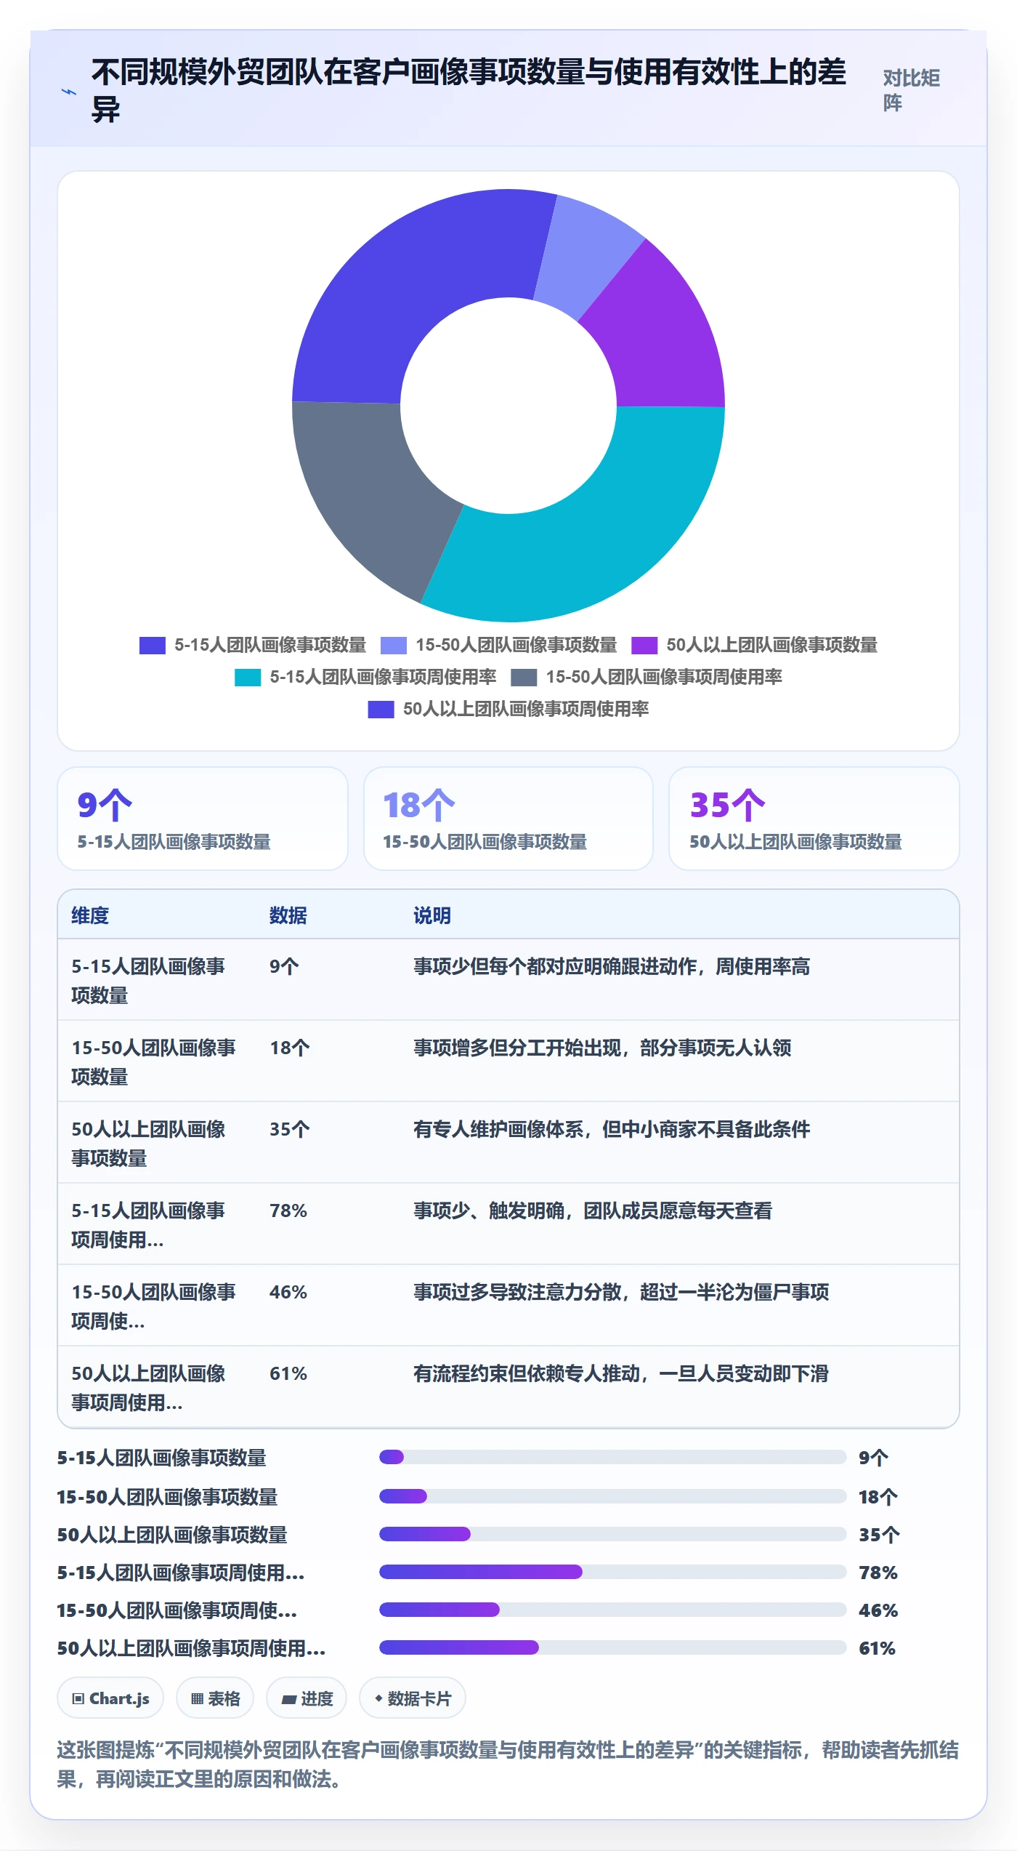Toggle the 5-15人团队画像事项数量 legend swatch

coord(153,645)
